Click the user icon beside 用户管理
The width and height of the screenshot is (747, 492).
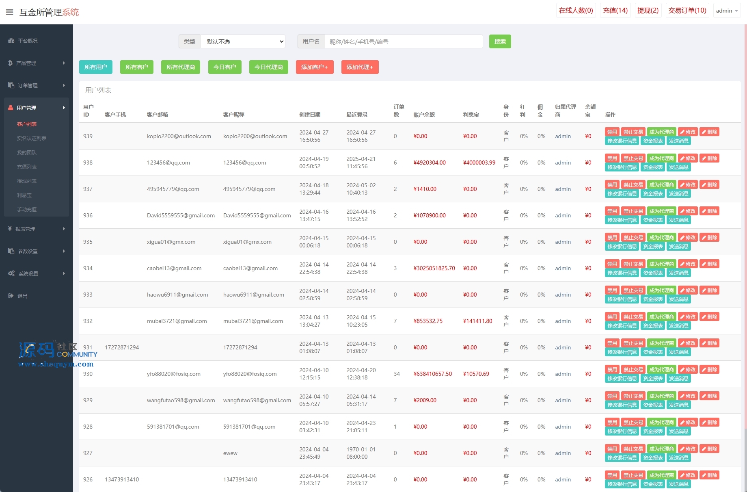click(x=11, y=108)
